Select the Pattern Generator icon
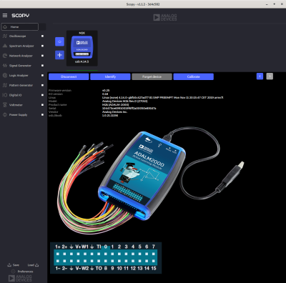This screenshot has width=286, height=283. (x=5, y=85)
